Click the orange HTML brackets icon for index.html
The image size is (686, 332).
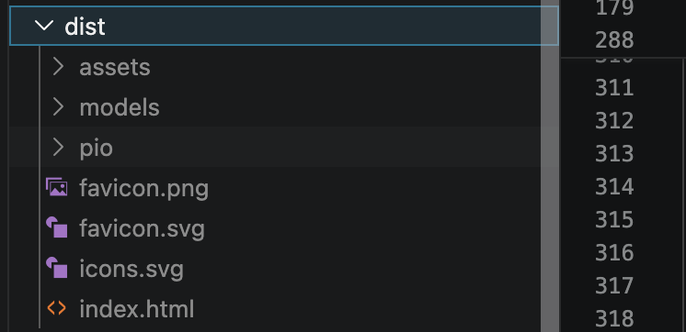pyautogui.click(x=56, y=308)
